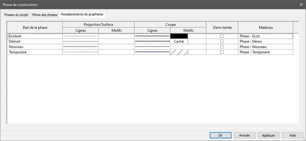Open help with the Aide button
The height and width of the screenshot is (141, 306).
292,135
